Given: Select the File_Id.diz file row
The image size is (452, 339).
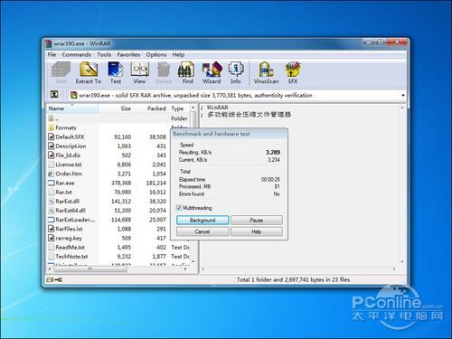Looking at the screenshot, I should (x=118, y=155).
